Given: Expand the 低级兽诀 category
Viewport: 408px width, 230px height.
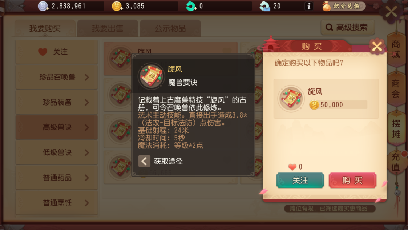Looking at the screenshot, I should (57, 152).
